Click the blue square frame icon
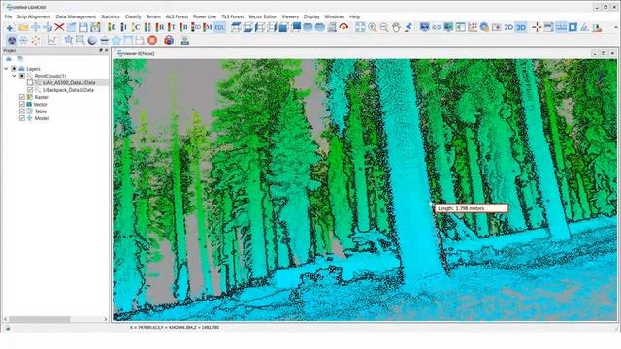The width and height of the screenshot is (621, 349). (572, 27)
